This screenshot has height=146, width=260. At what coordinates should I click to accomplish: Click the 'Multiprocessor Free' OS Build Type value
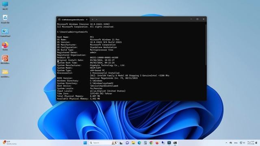(x=102, y=50)
